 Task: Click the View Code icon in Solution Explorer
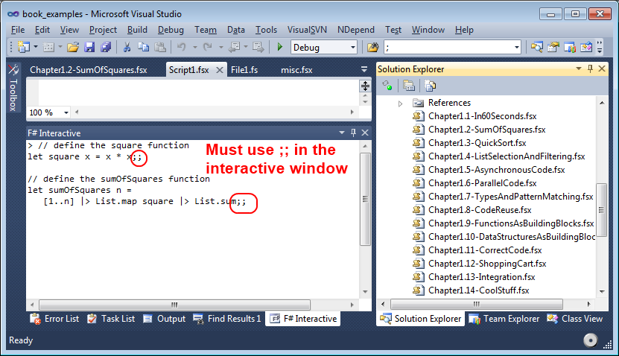coord(430,85)
